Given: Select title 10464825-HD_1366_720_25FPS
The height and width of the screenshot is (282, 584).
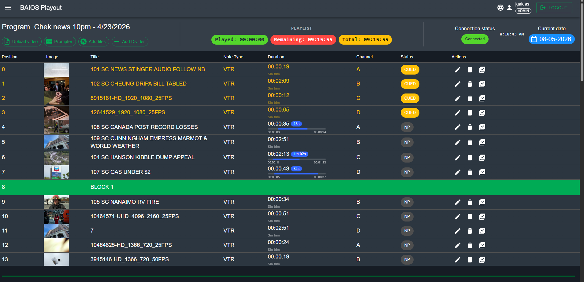Looking at the screenshot, I should [x=131, y=245].
